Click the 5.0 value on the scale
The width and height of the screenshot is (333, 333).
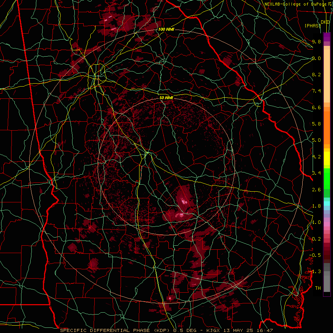click(316, 140)
